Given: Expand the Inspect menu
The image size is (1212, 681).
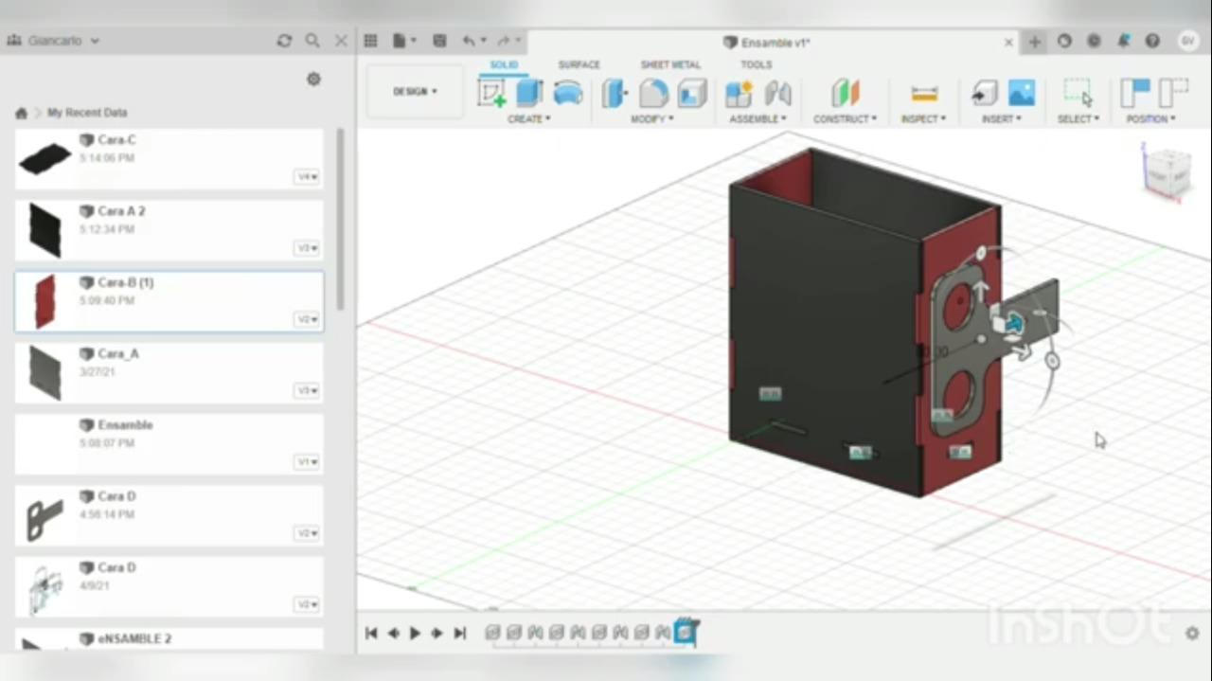Looking at the screenshot, I should [923, 118].
